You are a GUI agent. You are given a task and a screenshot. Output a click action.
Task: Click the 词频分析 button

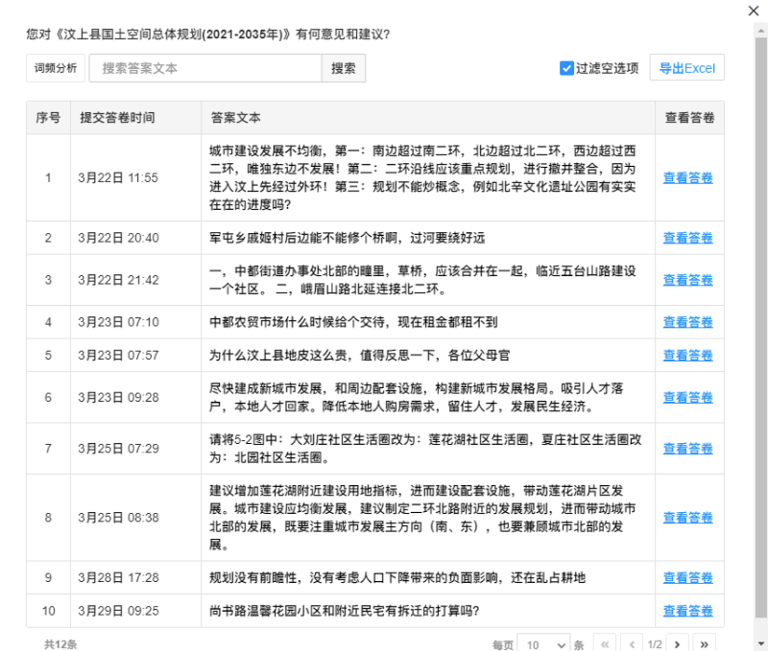click(56, 68)
